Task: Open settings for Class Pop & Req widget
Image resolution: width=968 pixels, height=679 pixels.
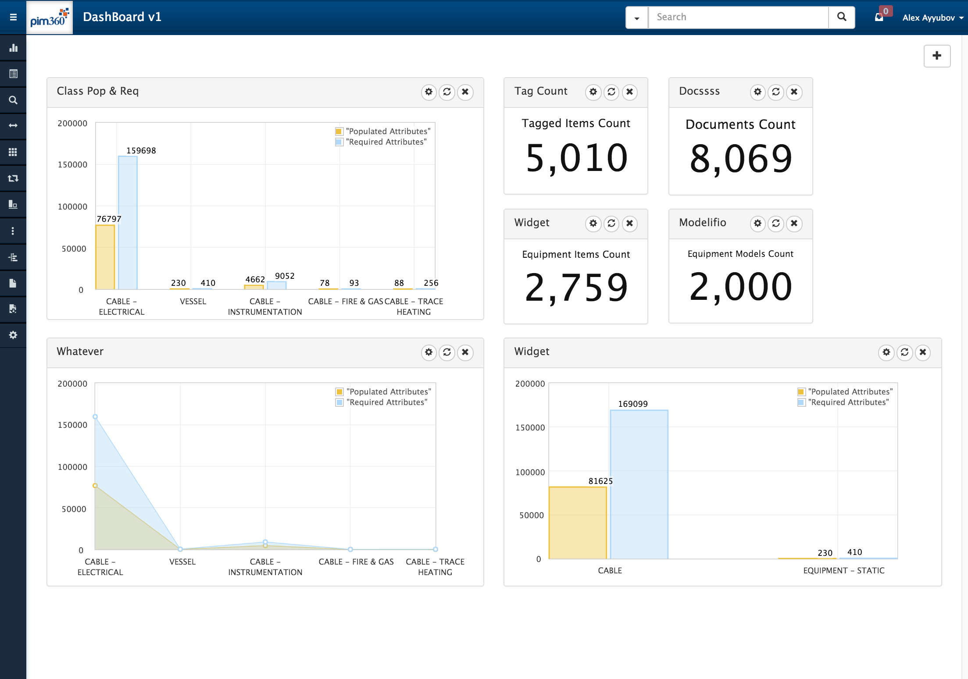Action: (429, 92)
